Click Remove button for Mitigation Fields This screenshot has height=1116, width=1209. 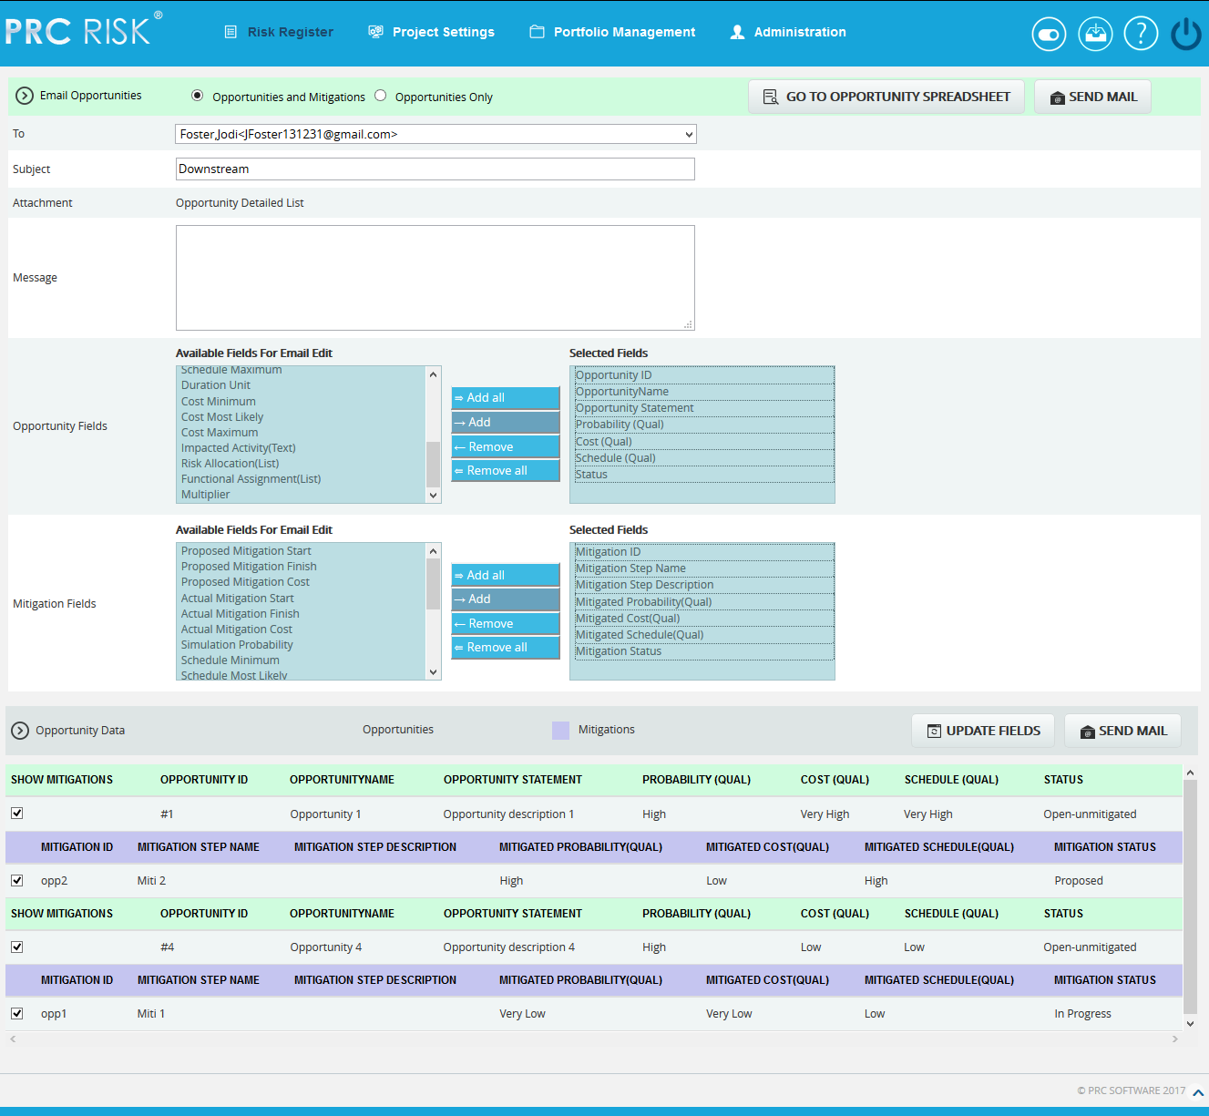(506, 624)
